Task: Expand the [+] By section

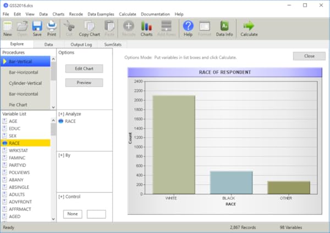Action: point(64,155)
